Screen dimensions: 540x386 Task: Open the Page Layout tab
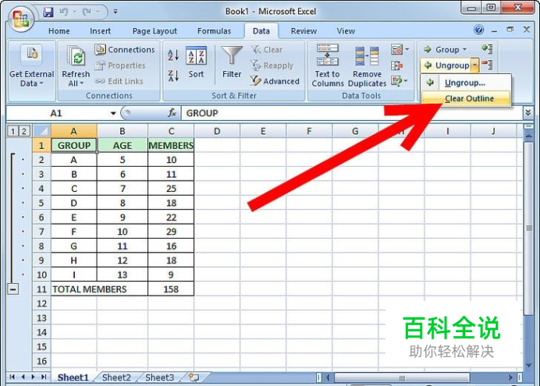click(x=155, y=31)
